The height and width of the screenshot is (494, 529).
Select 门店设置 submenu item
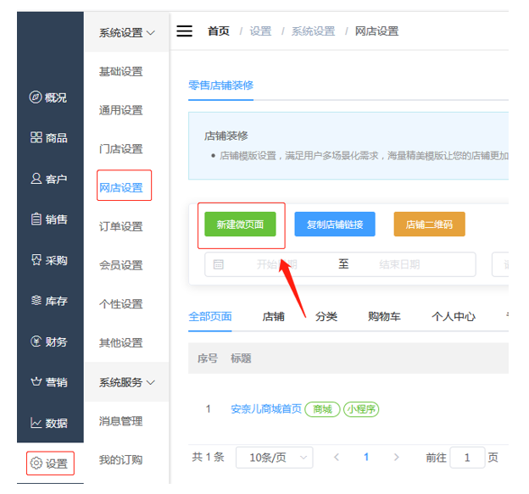click(120, 148)
